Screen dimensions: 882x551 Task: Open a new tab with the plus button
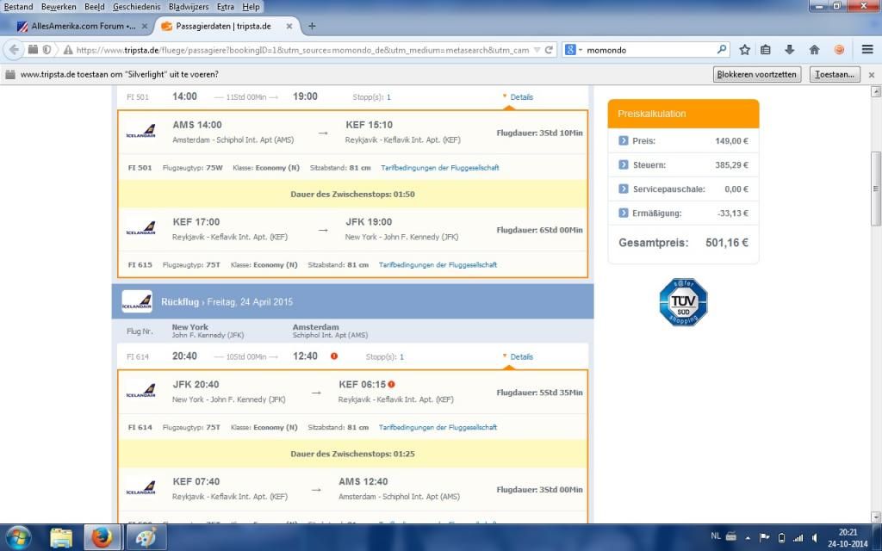click(x=312, y=26)
